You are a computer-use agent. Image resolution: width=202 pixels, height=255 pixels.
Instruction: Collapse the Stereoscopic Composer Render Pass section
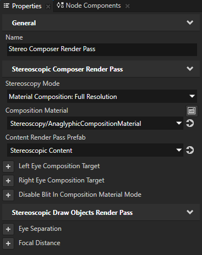190,69
